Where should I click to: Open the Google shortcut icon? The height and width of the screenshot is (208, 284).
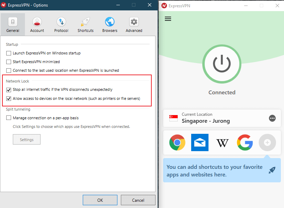[245, 142]
